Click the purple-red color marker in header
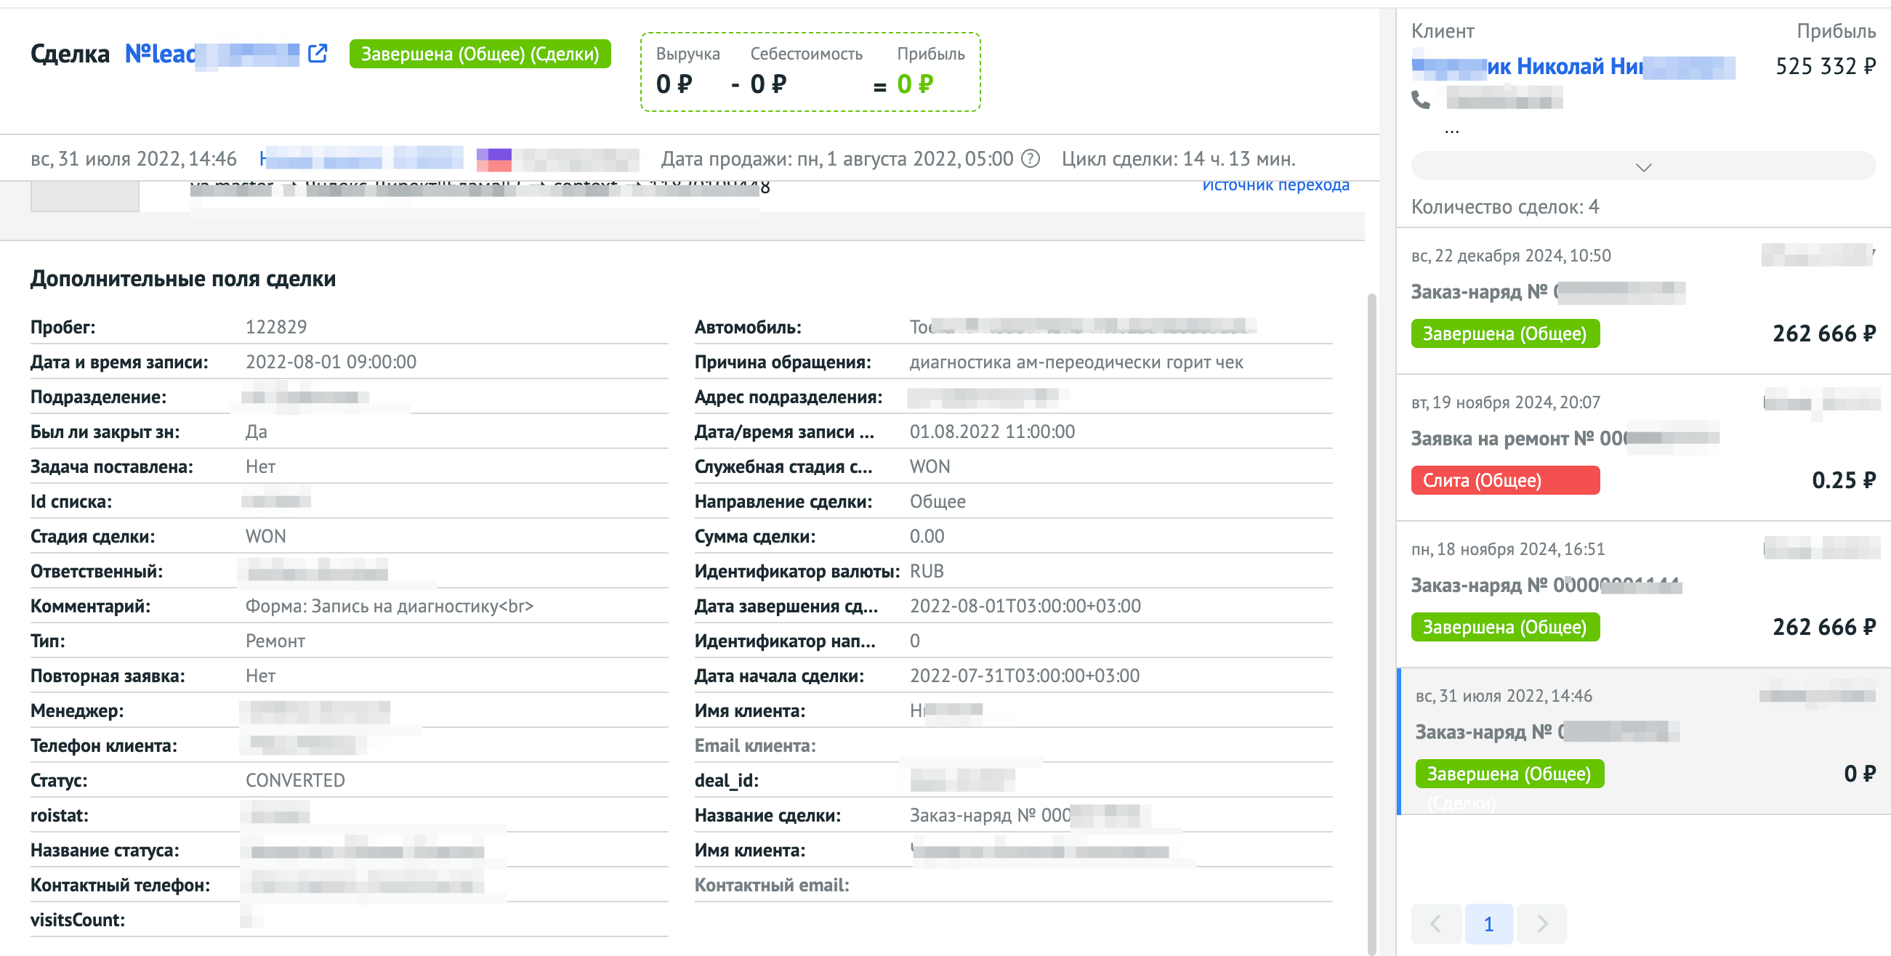This screenshot has height=956, width=1891. click(493, 159)
